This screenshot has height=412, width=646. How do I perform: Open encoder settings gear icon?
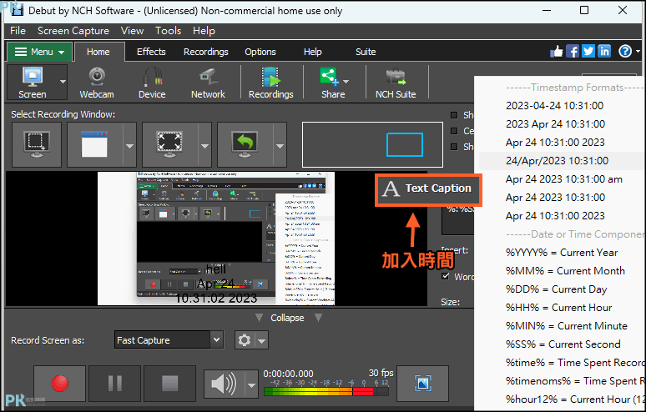pos(245,340)
